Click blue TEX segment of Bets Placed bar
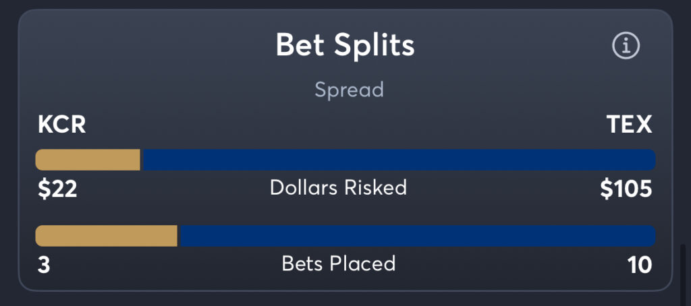 tap(418, 236)
